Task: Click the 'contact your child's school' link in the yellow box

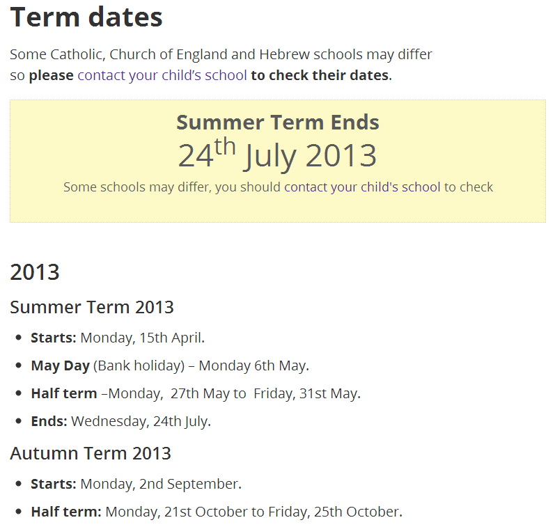Action: [362, 187]
